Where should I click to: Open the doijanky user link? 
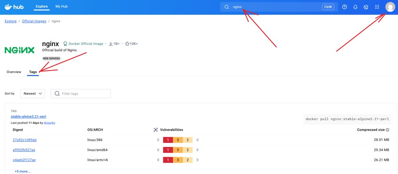point(50,123)
